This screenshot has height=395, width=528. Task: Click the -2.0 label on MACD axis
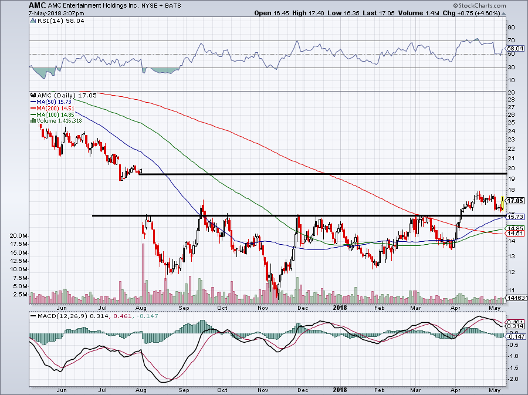pyautogui.click(x=513, y=379)
